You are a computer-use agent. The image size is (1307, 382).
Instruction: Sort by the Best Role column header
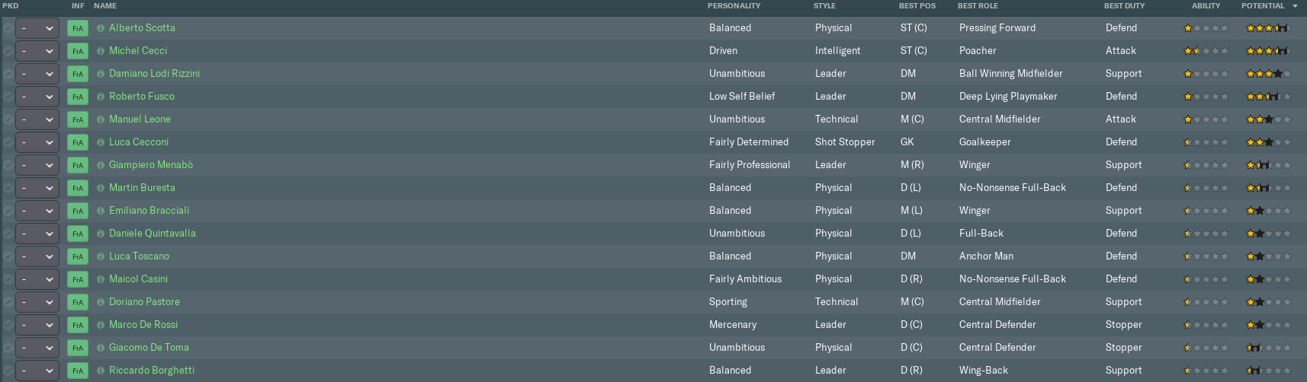click(978, 6)
